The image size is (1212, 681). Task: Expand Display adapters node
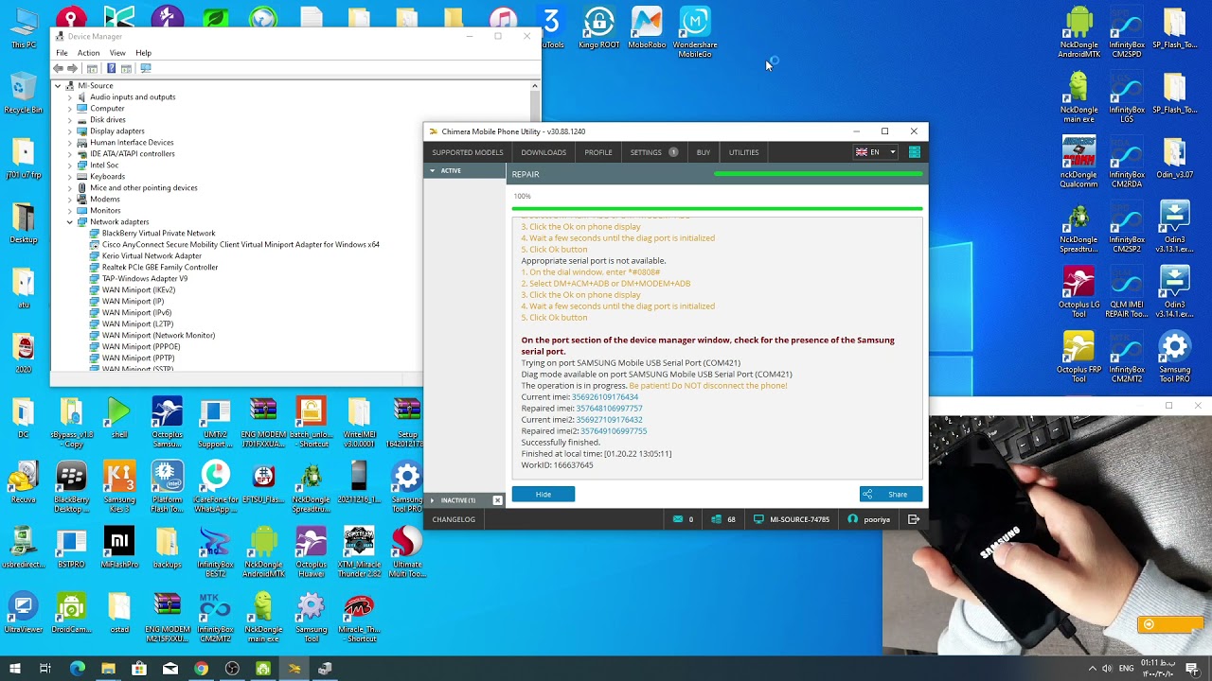69,131
